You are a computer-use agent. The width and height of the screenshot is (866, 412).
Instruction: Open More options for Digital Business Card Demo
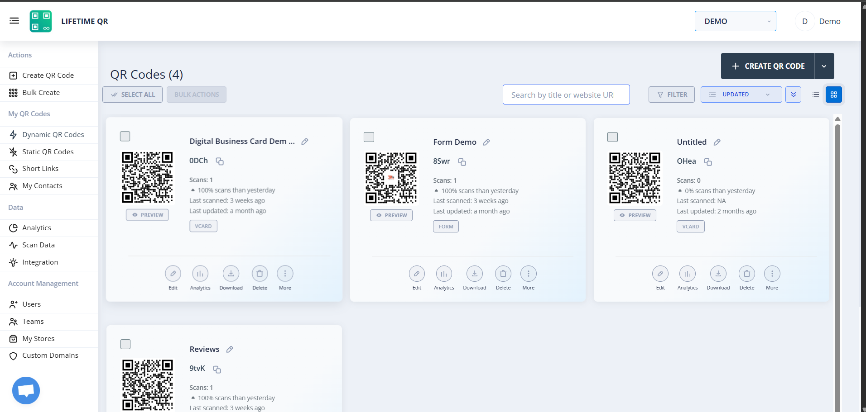coord(285,274)
